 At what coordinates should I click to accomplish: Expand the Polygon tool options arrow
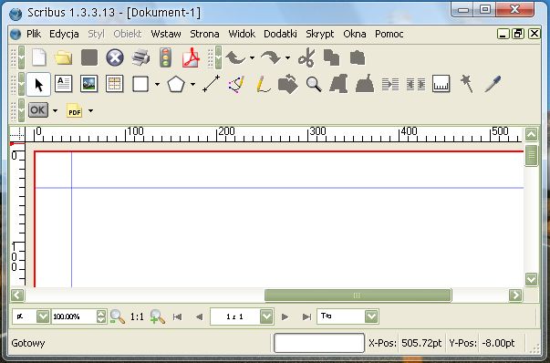(192, 84)
